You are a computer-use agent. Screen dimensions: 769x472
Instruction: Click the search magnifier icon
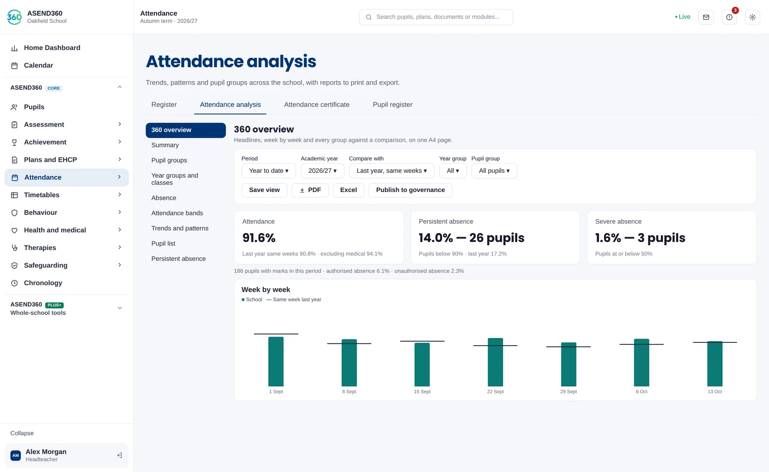click(369, 17)
